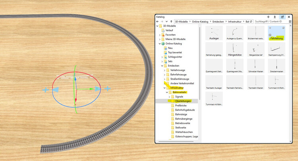This screenshot has width=298, height=161.
Task: Collapse the 3D-Modelle tree node
Action: point(157,26)
